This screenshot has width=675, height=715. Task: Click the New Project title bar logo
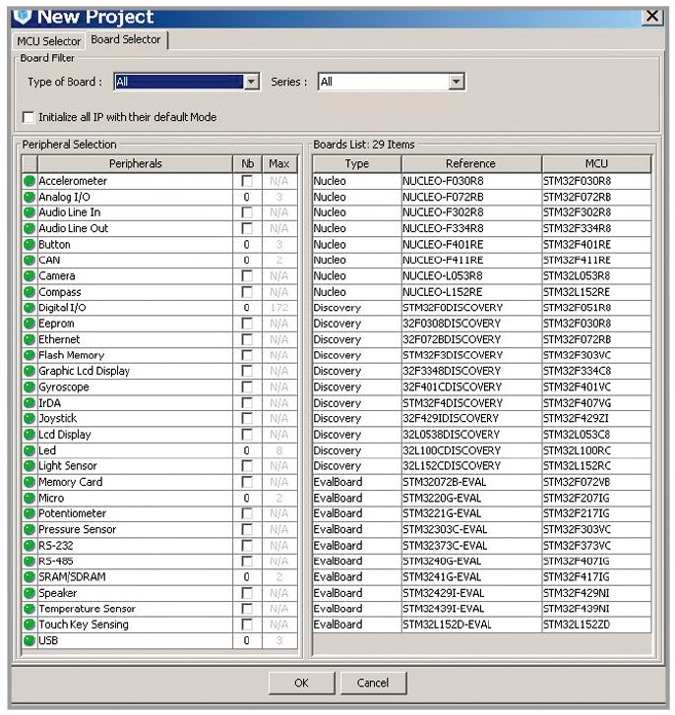pyautogui.click(x=23, y=17)
